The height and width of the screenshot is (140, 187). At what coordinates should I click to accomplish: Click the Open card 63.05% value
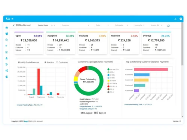point(38,36)
